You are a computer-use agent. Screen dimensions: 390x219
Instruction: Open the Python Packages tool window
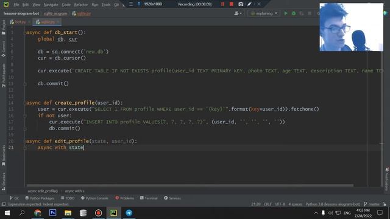(40, 198)
